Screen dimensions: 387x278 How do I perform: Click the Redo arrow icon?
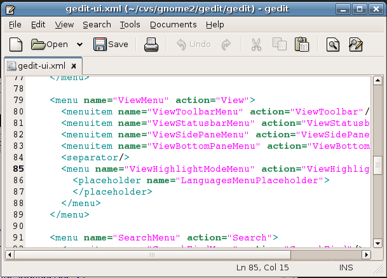click(x=226, y=45)
